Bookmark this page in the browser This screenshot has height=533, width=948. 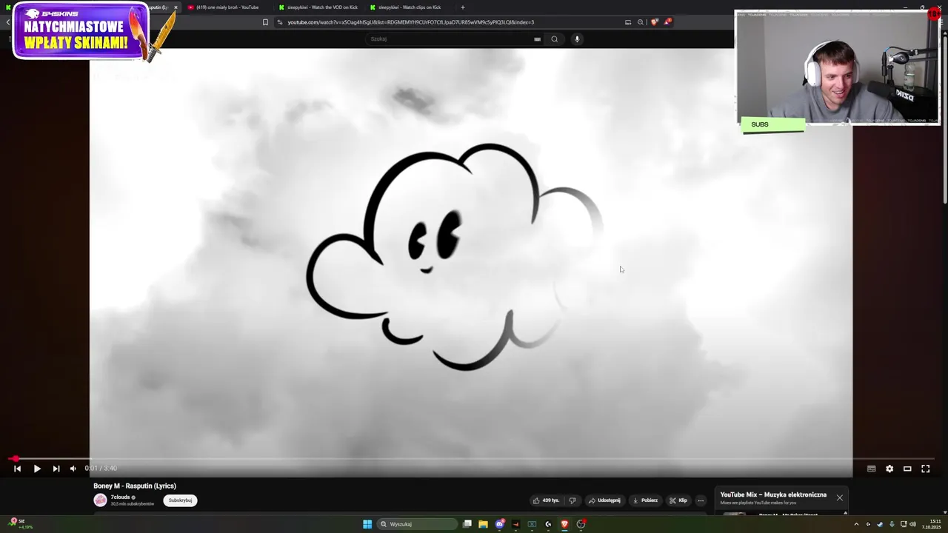265,22
